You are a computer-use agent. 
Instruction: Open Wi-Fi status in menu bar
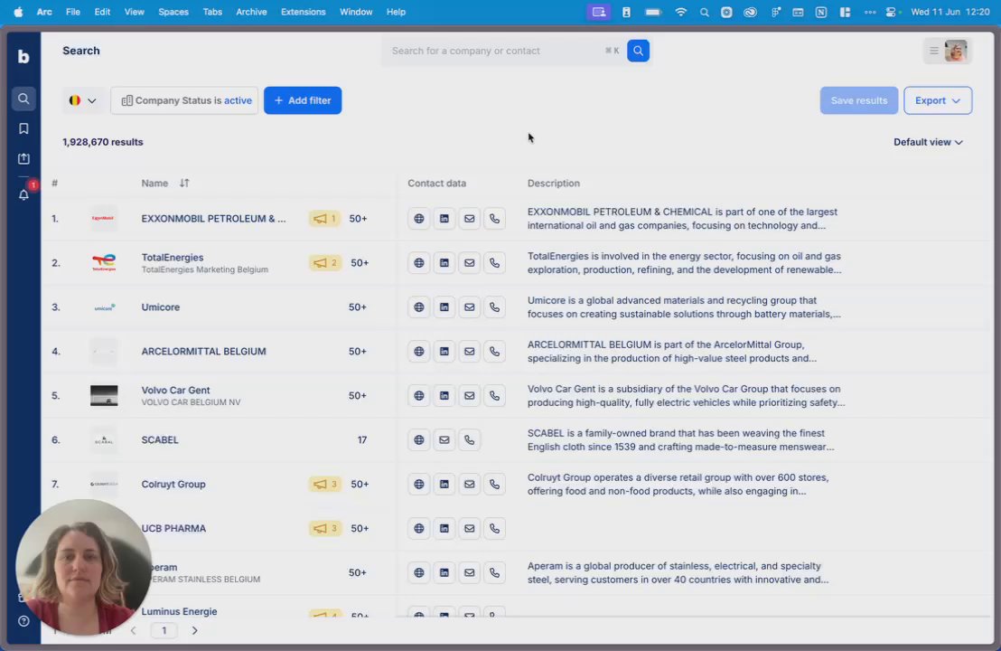click(x=680, y=12)
